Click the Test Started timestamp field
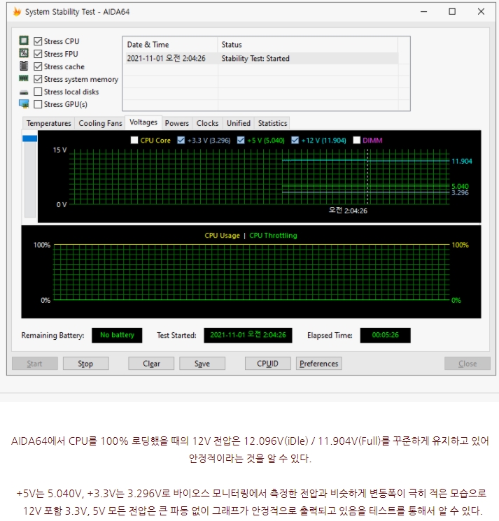 coord(248,335)
